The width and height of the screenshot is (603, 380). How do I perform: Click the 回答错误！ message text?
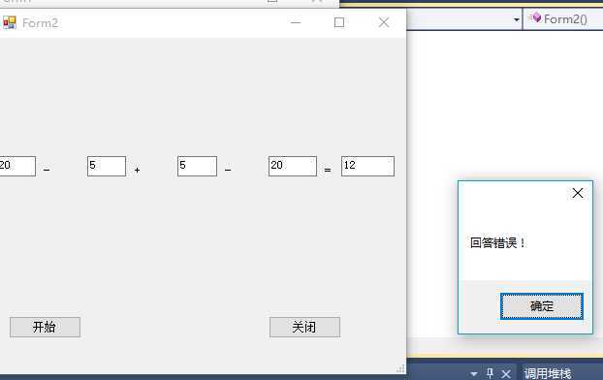497,243
